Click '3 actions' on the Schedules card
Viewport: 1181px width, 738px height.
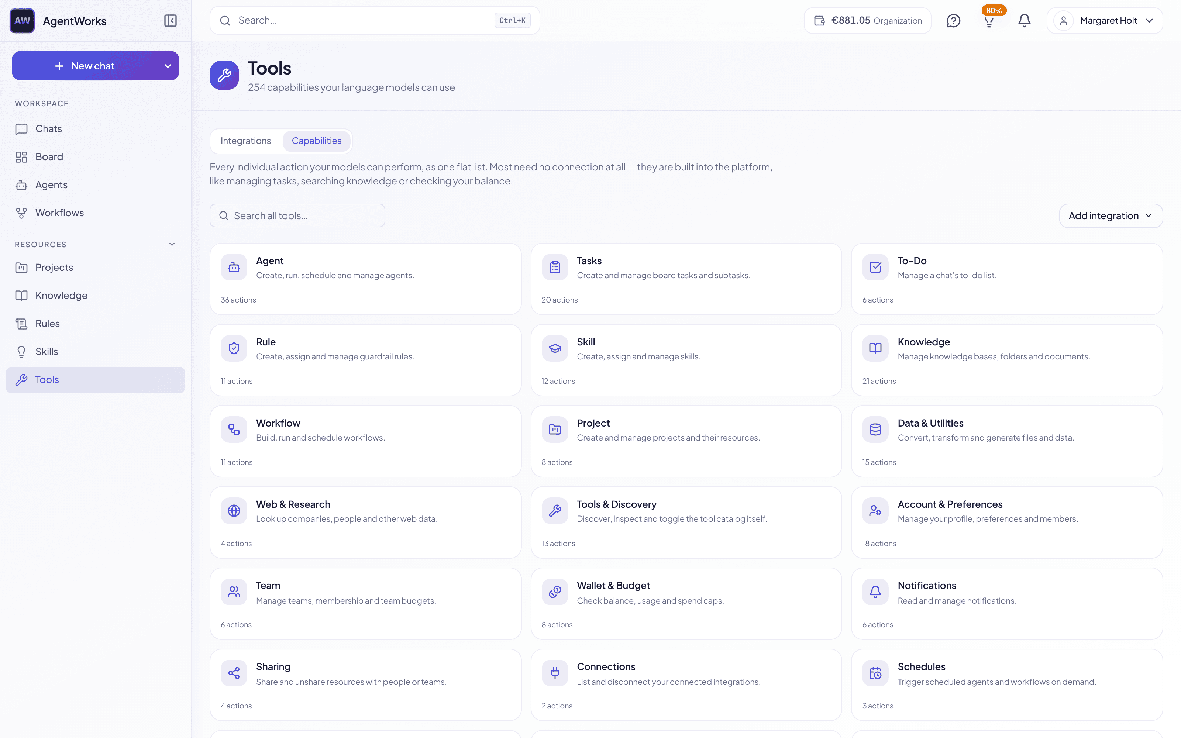878,706
